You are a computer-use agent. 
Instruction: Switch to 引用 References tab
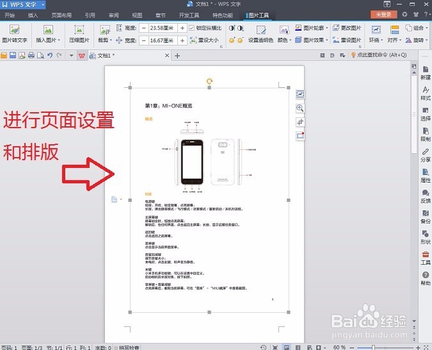pyautogui.click(x=90, y=15)
